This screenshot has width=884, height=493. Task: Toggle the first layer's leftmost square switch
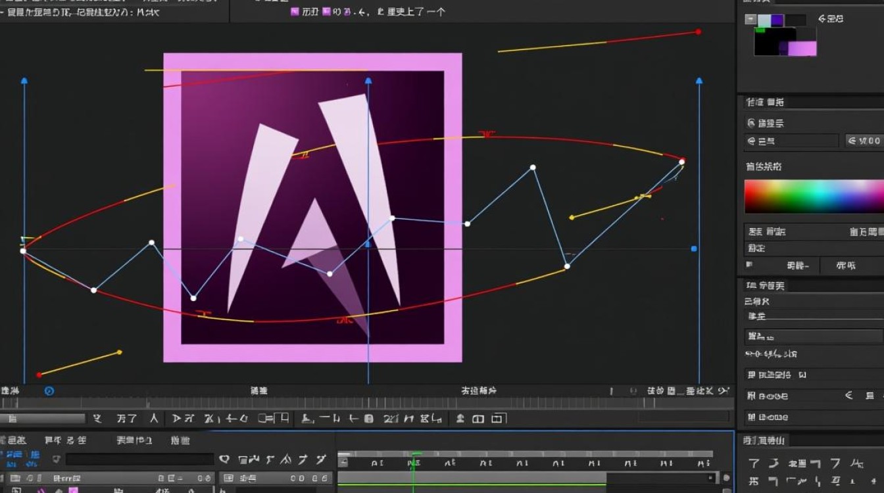pyautogui.click(x=14, y=479)
